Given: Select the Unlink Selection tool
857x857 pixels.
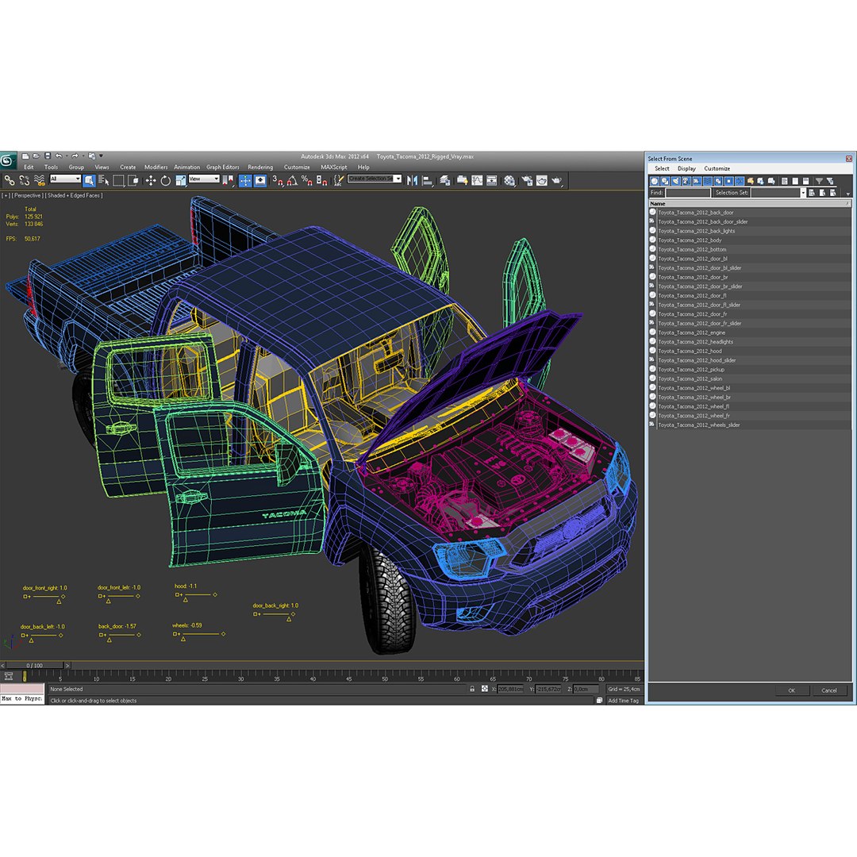Looking at the screenshot, I should tap(24, 180).
